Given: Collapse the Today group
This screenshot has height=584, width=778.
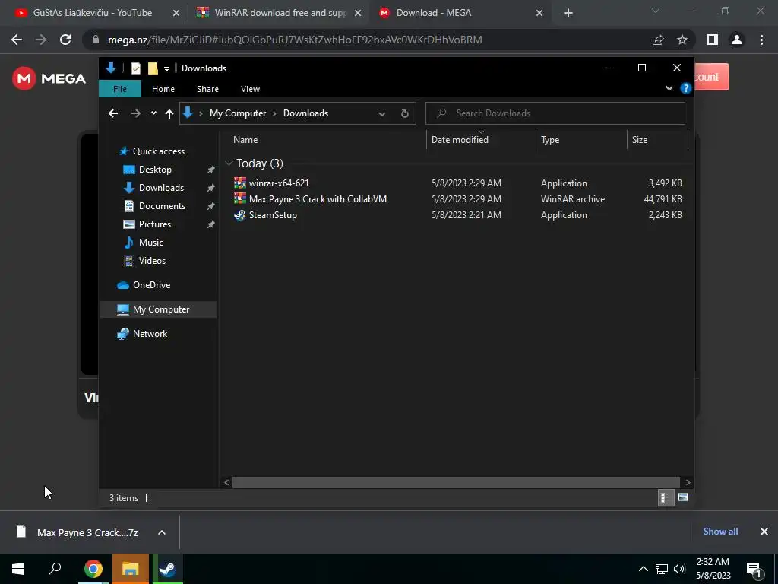Looking at the screenshot, I should (x=229, y=163).
